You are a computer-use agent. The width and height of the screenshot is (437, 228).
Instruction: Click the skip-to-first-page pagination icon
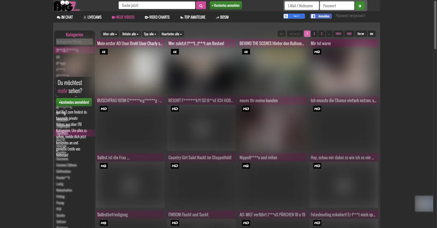pyautogui.click(x=281, y=34)
